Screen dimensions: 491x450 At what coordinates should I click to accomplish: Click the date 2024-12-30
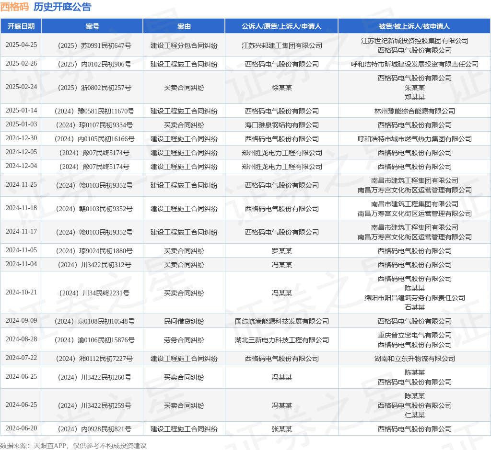(x=21, y=138)
